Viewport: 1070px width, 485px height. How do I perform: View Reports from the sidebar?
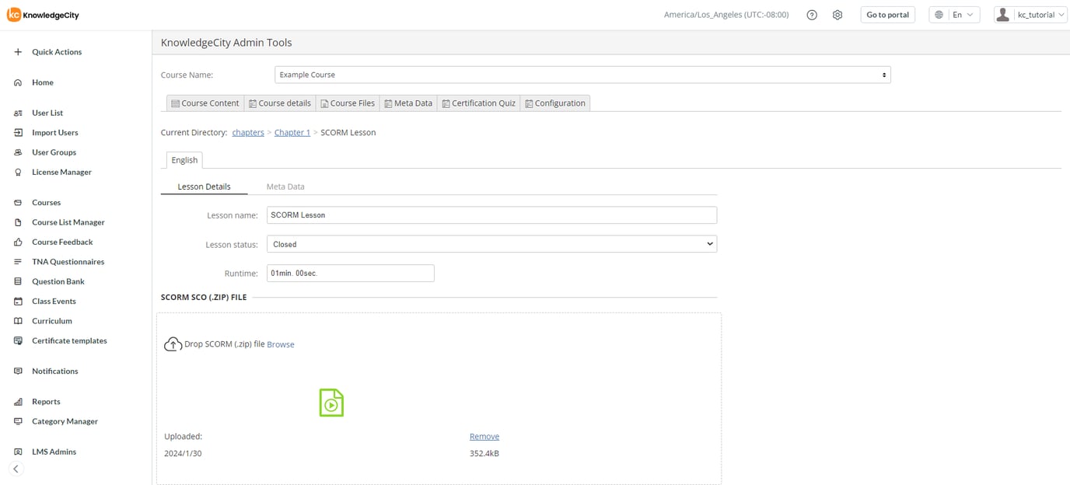(45, 401)
